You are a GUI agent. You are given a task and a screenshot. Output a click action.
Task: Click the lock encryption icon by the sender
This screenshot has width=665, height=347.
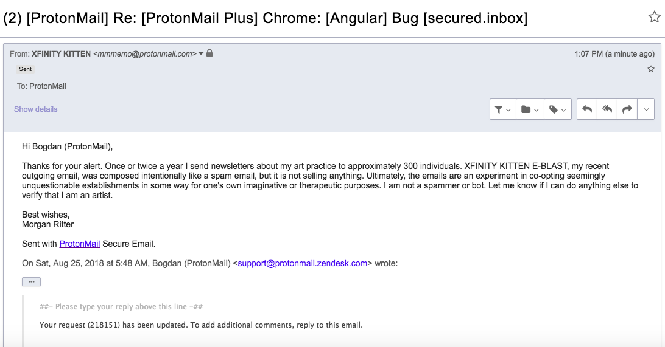coord(209,53)
